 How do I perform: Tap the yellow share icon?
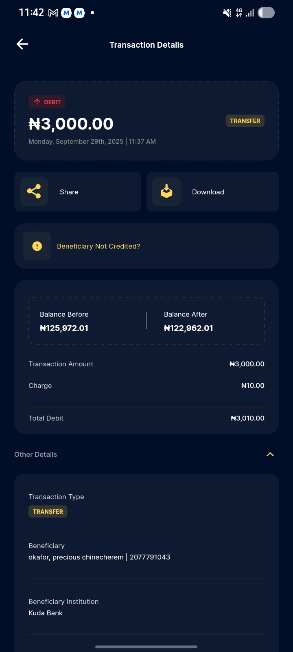(34, 192)
